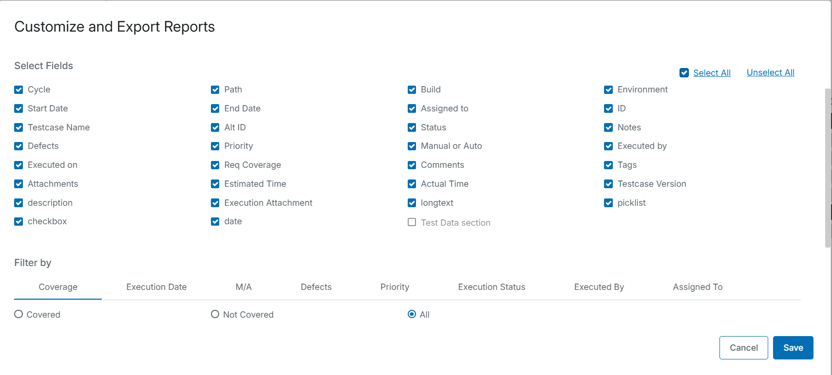Toggle the Req Coverage checkbox

point(215,165)
